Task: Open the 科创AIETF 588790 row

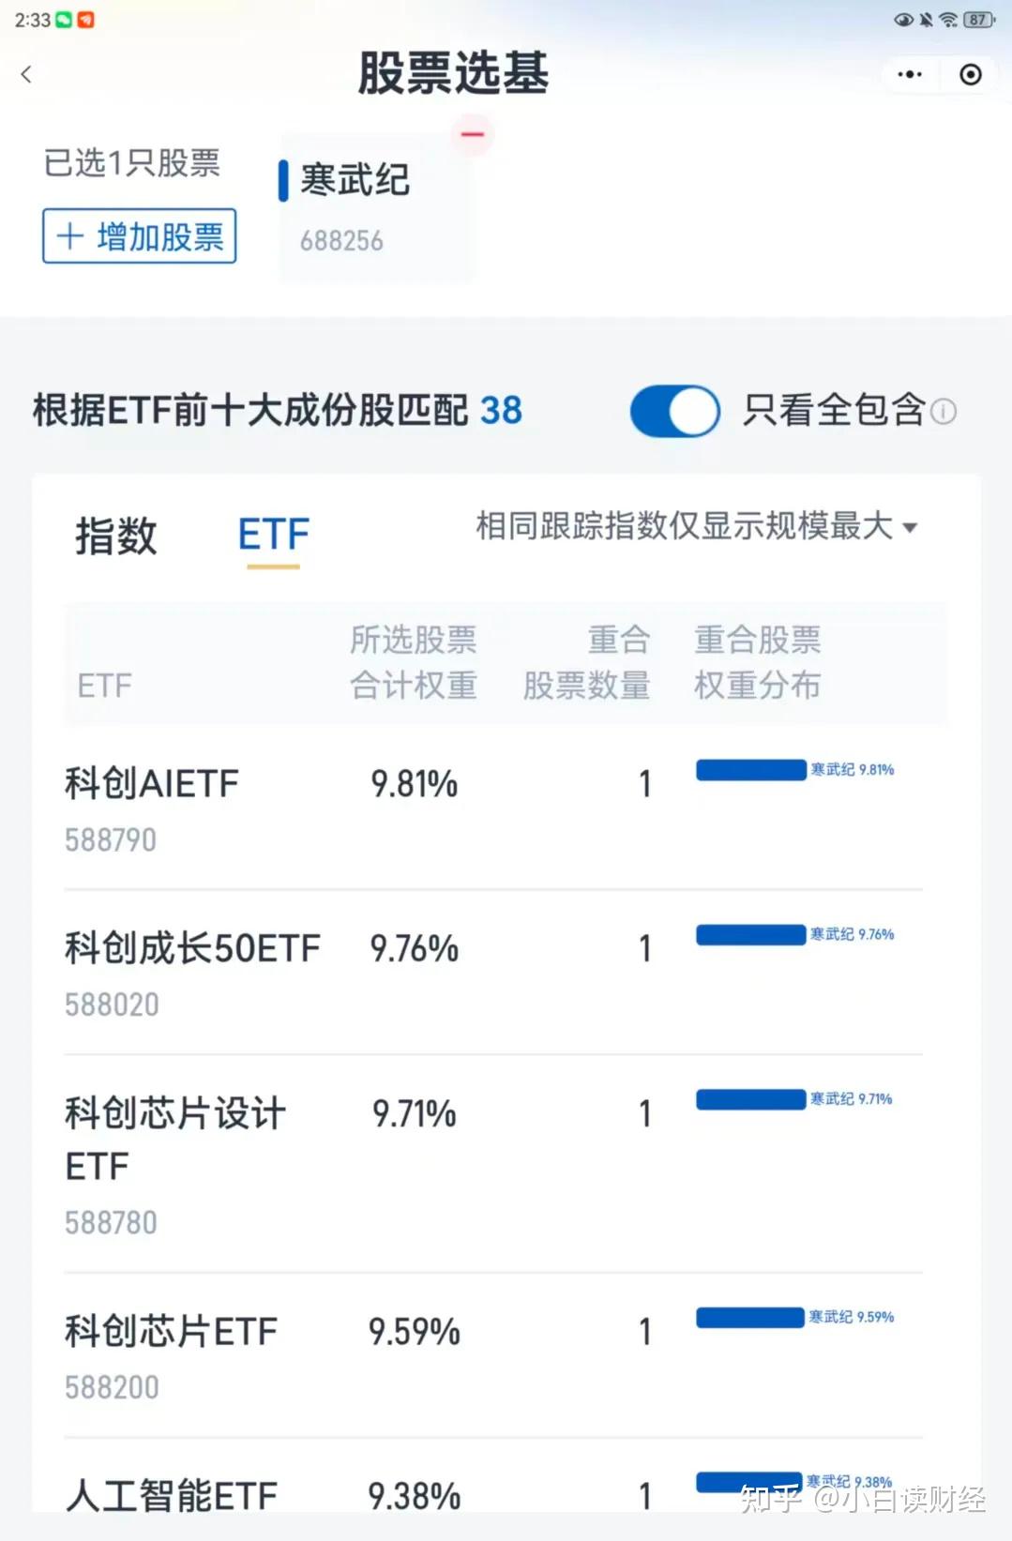Action: tap(152, 807)
